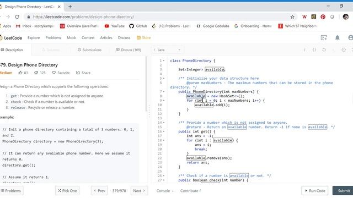Dislike the problem with thumbs down
Viewport: 353px width, 198px height.
[x=36, y=73]
